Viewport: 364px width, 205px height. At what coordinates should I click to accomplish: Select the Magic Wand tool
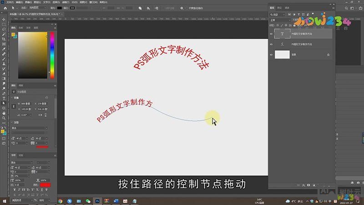tap(4, 34)
